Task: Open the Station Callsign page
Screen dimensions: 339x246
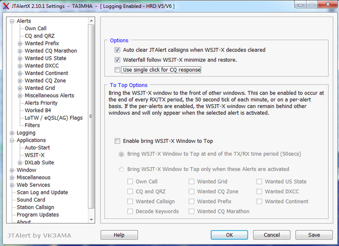Action: pos(35,207)
